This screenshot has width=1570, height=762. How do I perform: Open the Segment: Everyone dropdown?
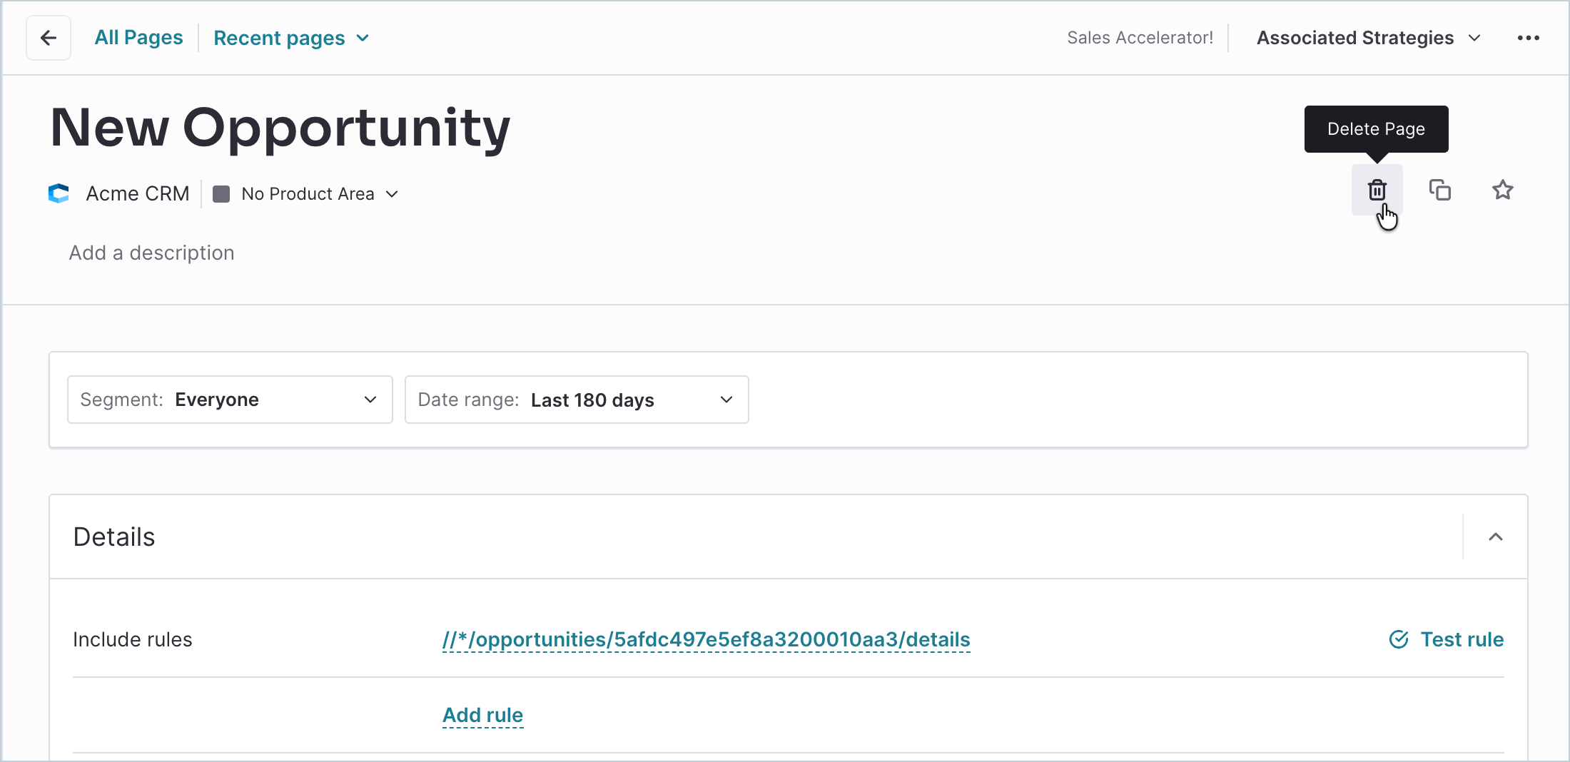tap(230, 400)
